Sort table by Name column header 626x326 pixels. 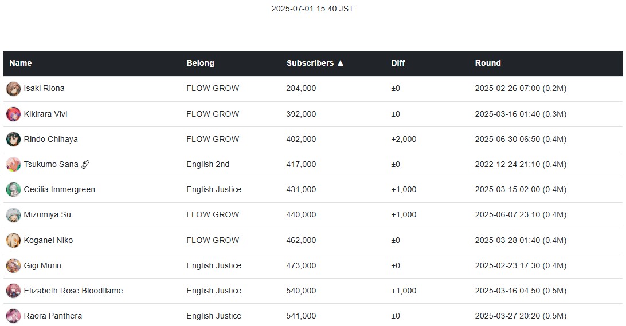[21, 63]
